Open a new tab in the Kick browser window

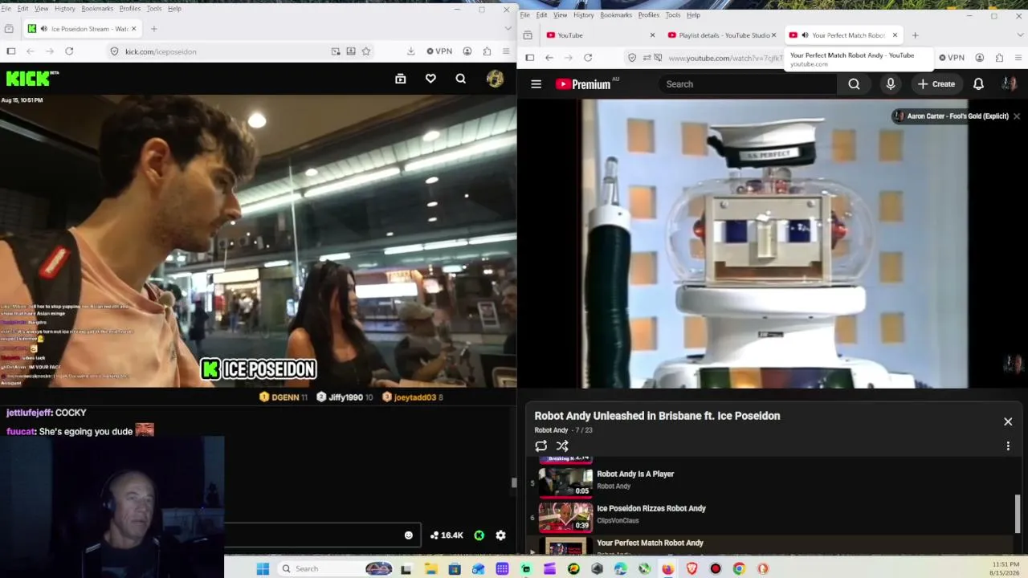[153, 29]
